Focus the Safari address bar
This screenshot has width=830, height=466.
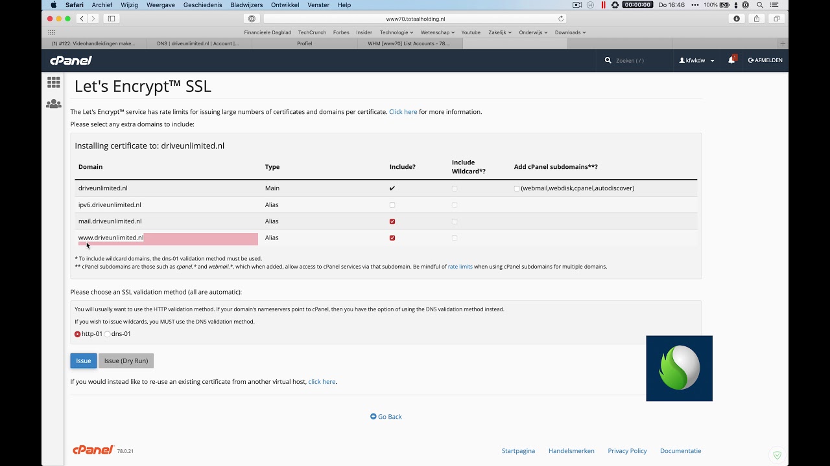415,19
